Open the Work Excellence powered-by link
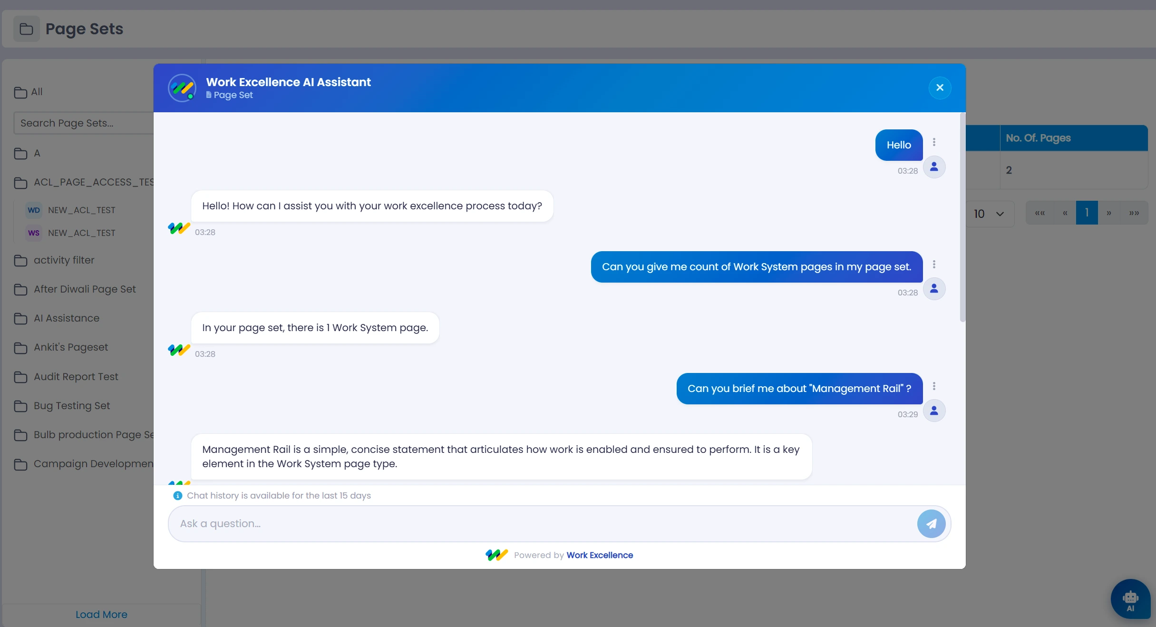 point(599,555)
